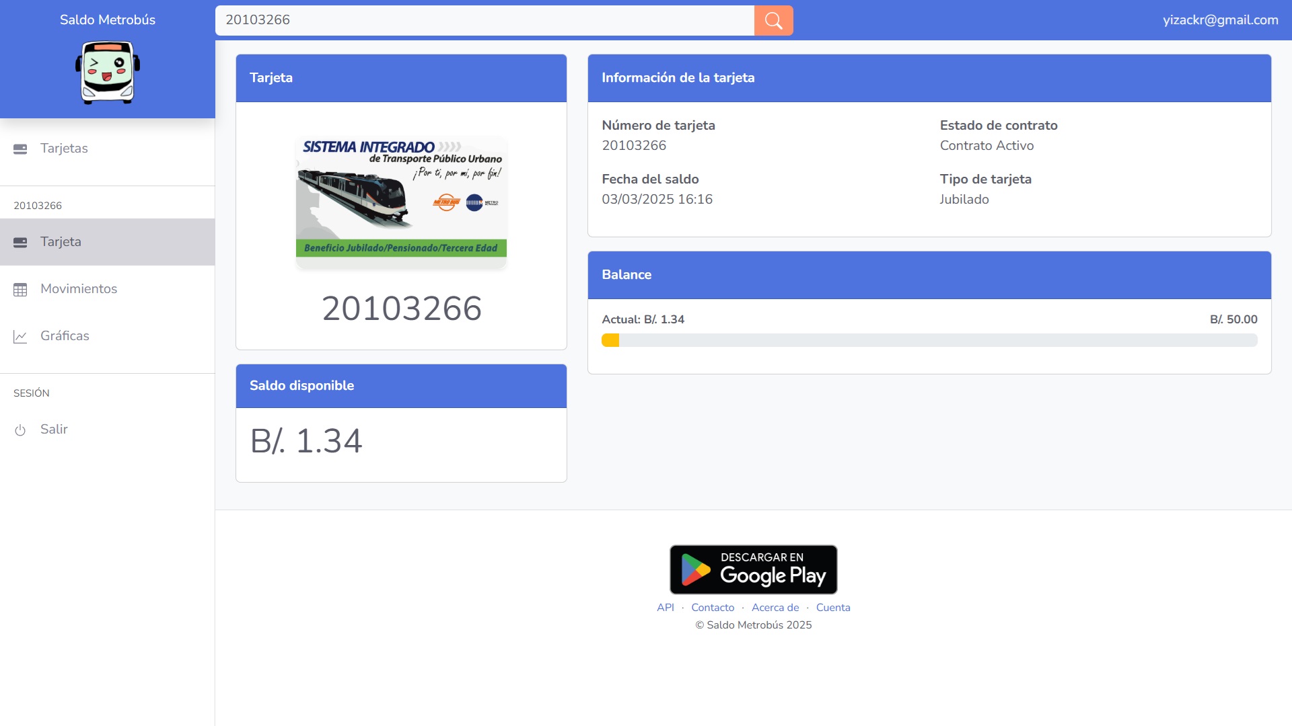Viewport: 1292px width, 726px height.
Task: Open the Tarjetas menu item
Action: tap(108, 149)
